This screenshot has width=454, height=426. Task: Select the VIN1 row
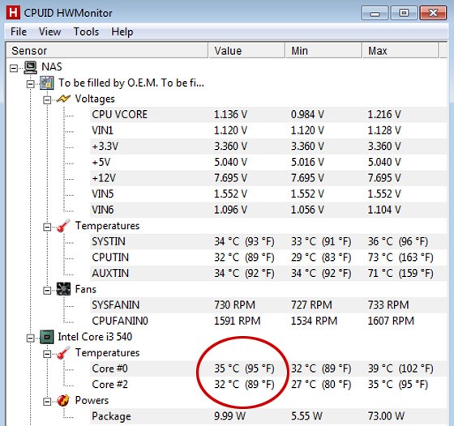[x=268, y=130]
